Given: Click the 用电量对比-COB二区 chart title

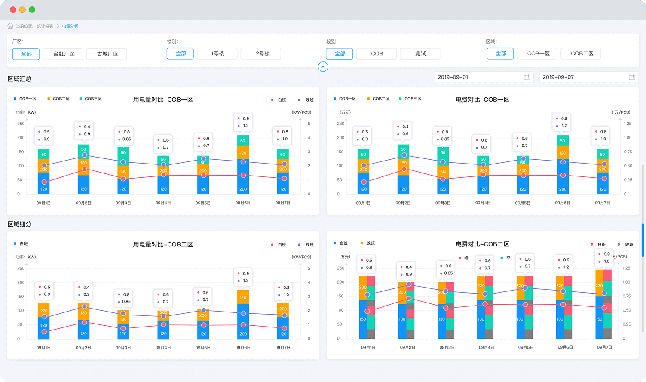Looking at the screenshot, I should pyautogui.click(x=163, y=244).
